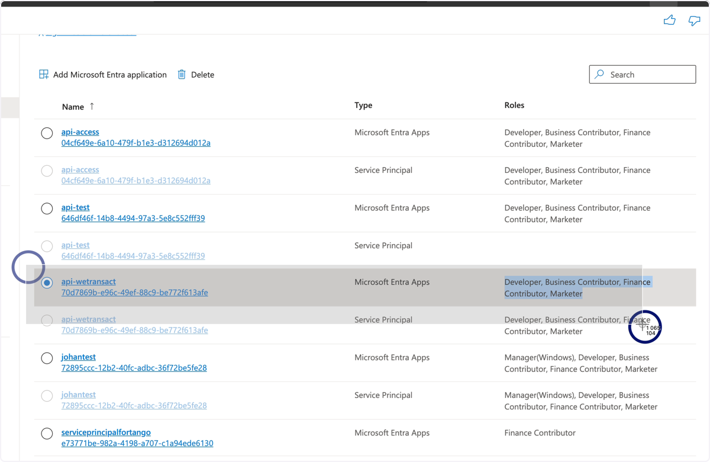This screenshot has height=462, width=710.
Task: Open the api-wetransact Entra Apps link
Action: (x=89, y=281)
